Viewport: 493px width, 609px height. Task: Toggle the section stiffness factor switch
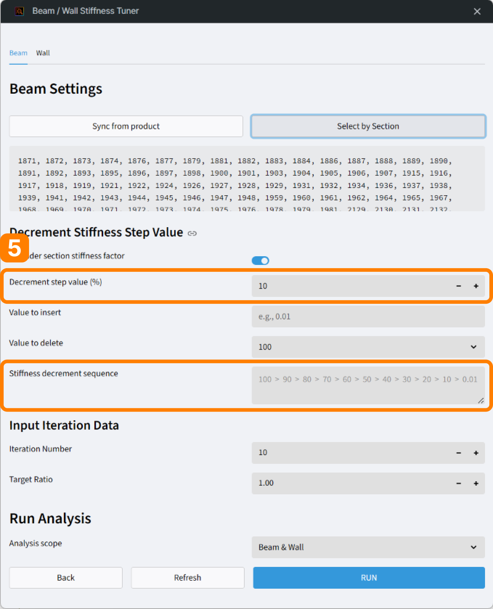tap(260, 261)
